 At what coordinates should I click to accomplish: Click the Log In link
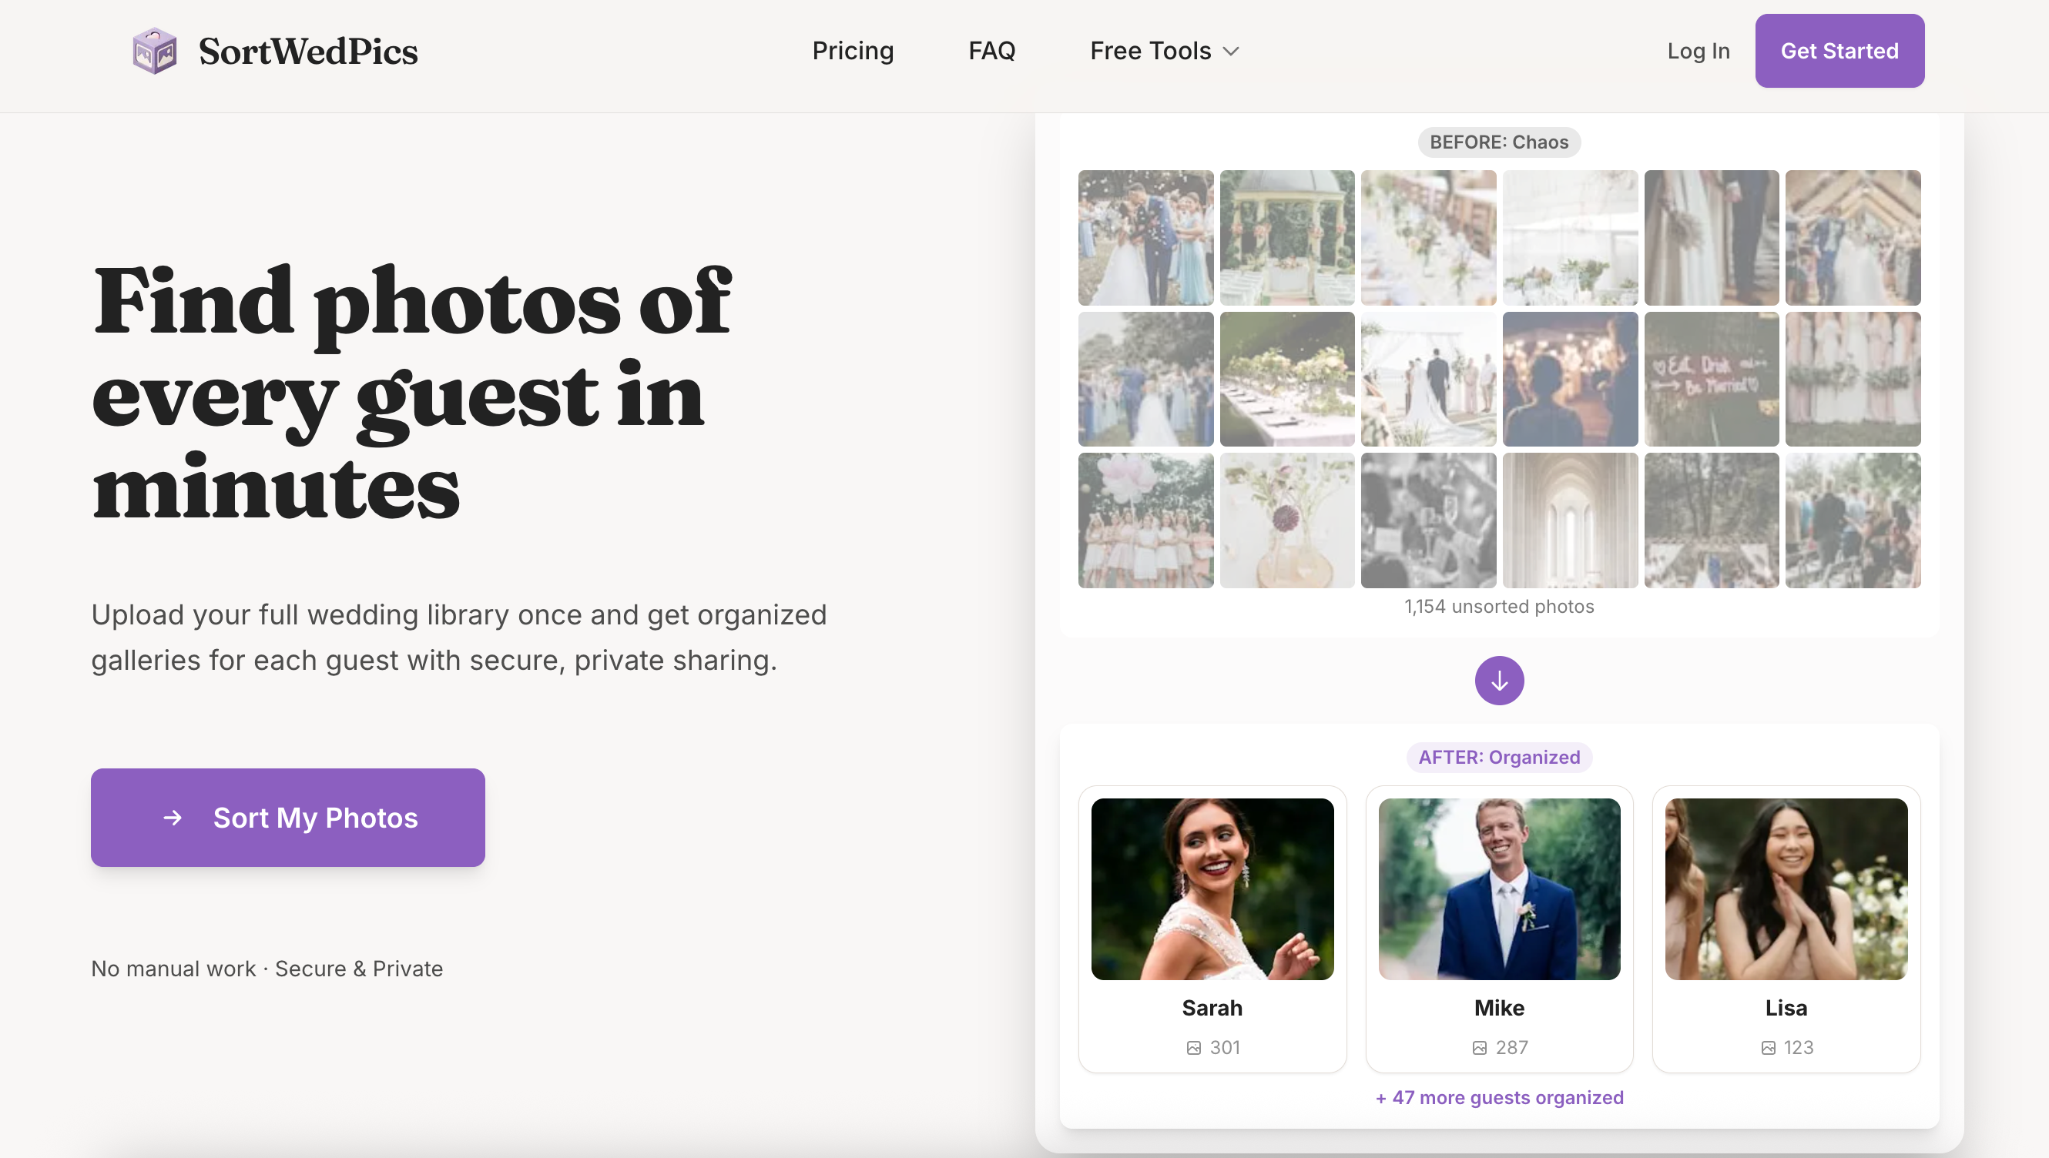click(x=1698, y=51)
